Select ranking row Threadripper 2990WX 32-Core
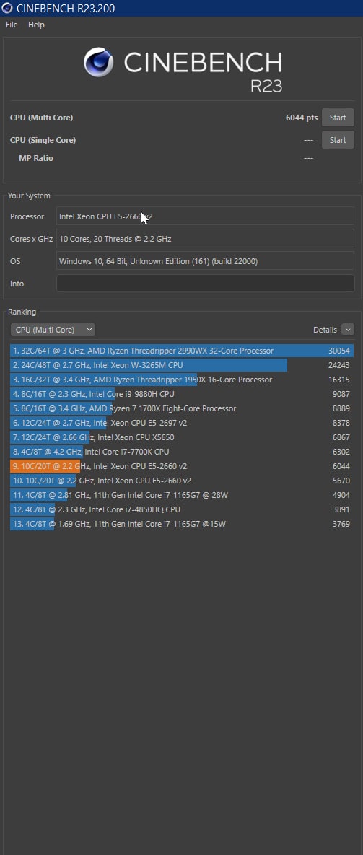The height and width of the screenshot is (855, 363). tap(182, 351)
